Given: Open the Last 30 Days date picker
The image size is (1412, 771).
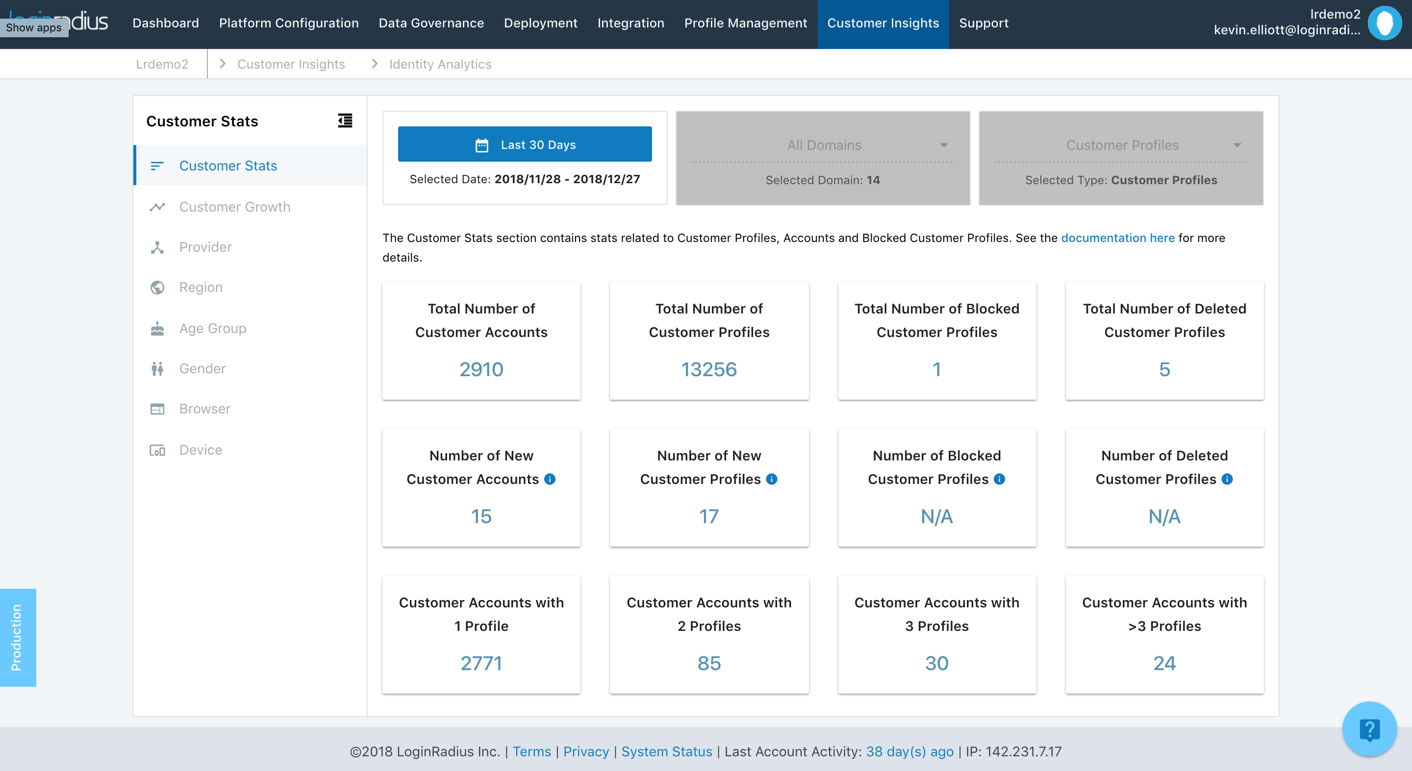Looking at the screenshot, I should pyautogui.click(x=525, y=145).
